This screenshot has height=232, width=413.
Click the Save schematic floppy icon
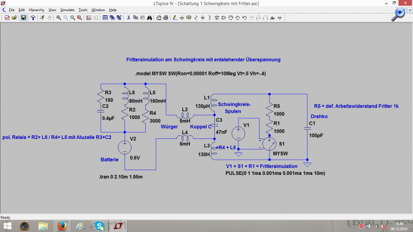tap(24, 18)
